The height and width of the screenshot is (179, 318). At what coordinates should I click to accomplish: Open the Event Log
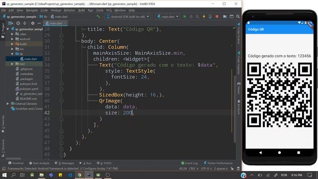[x=189, y=163]
